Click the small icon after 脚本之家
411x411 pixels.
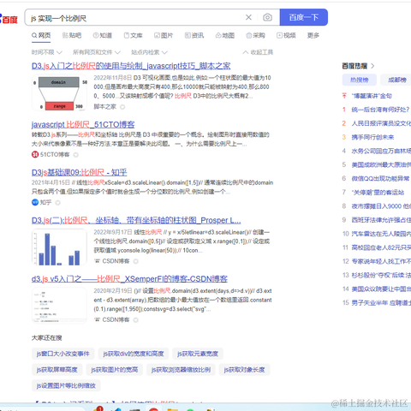[x=122, y=107]
